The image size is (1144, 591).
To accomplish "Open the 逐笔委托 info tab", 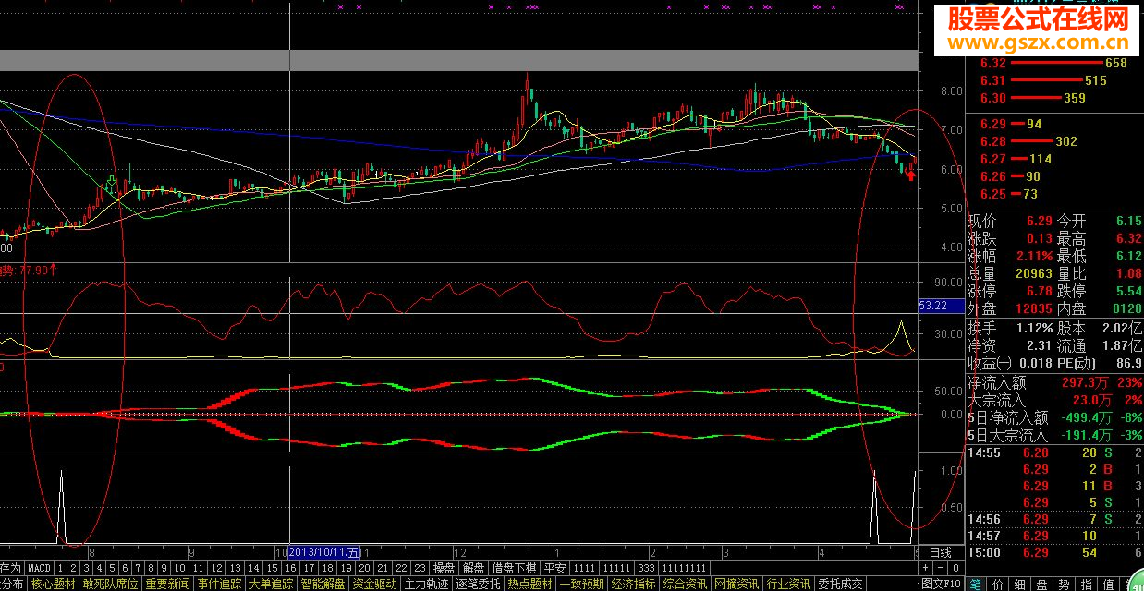I will (x=478, y=584).
